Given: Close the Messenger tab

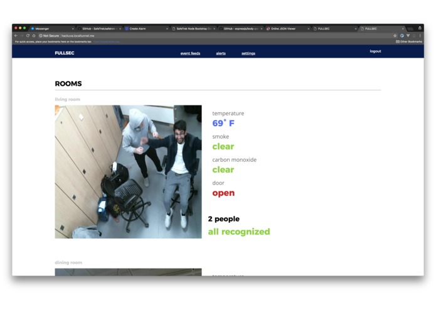Looking at the screenshot, I should pos(73,29).
